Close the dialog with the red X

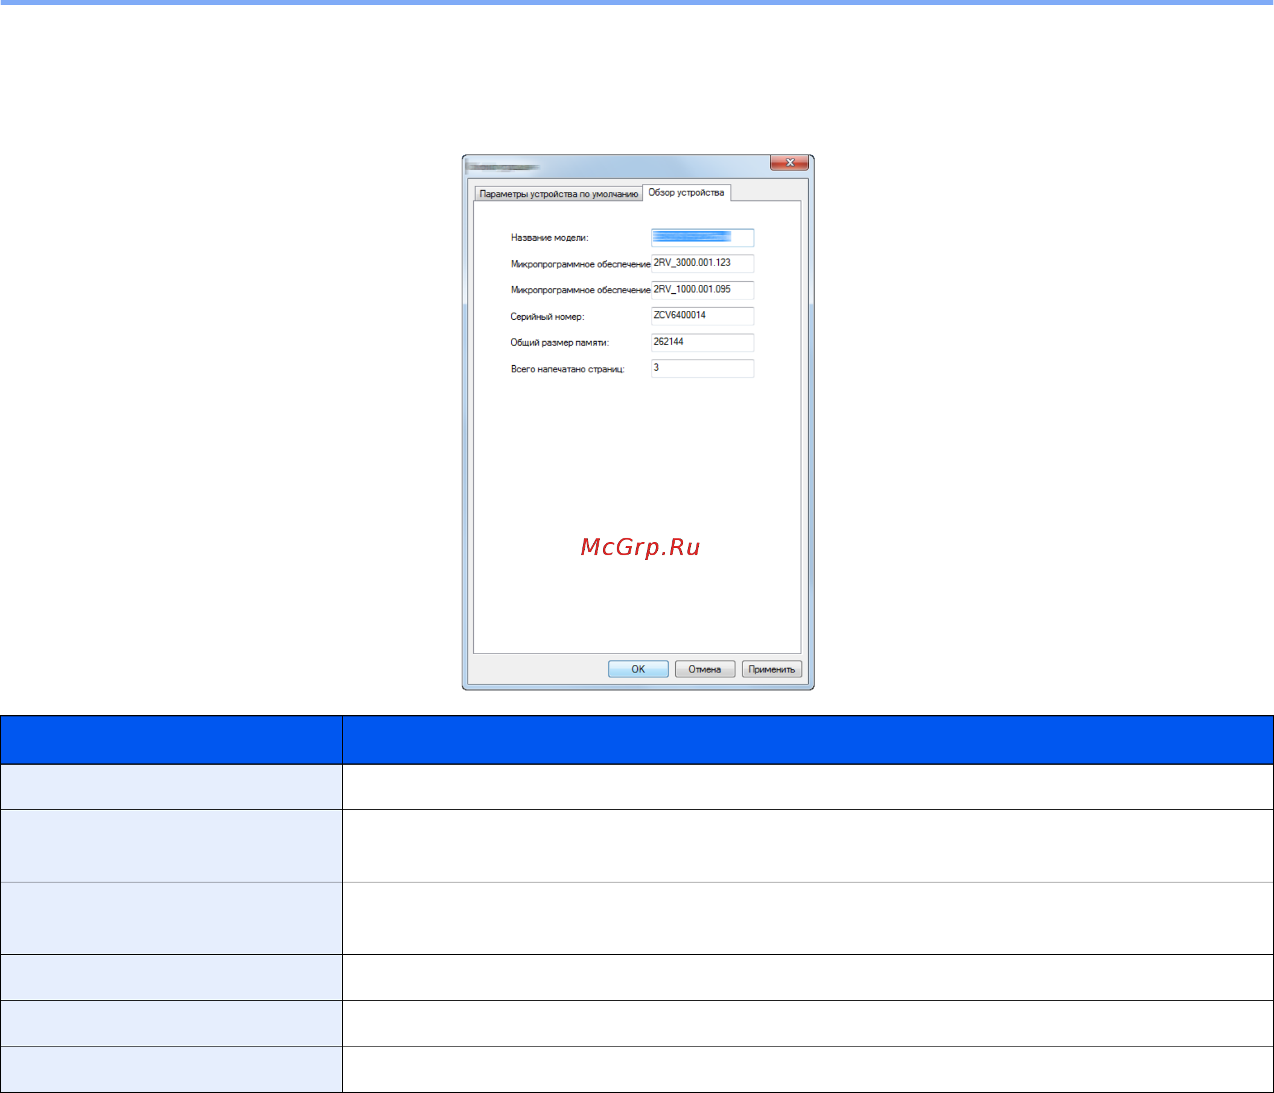789,162
